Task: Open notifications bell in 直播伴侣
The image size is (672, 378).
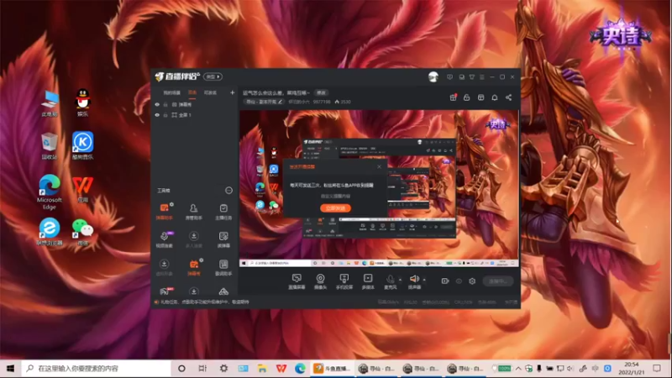Action: pos(495,97)
